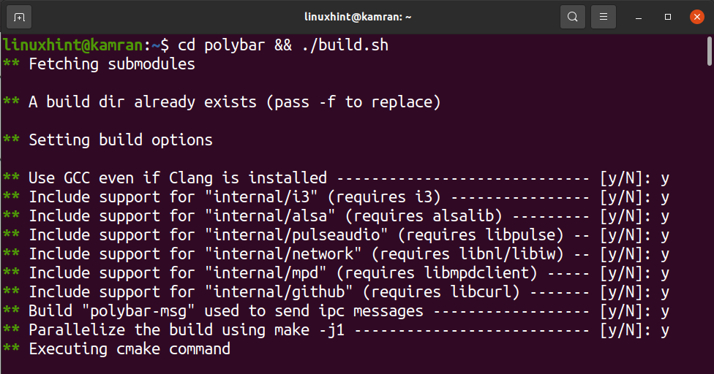Image resolution: width=714 pixels, height=374 pixels.
Task: Click the Executing cmake command line
Action: [129, 349]
